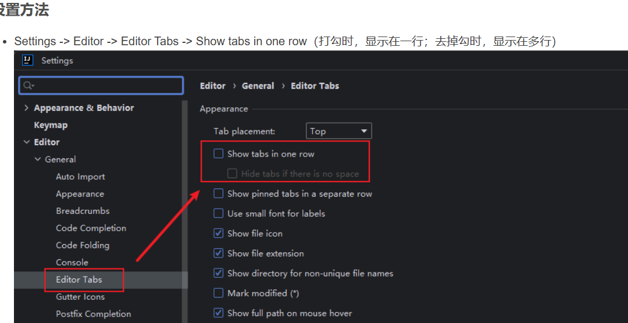Click the IntelliJ IDEA logo icon

tap(27, 60)
